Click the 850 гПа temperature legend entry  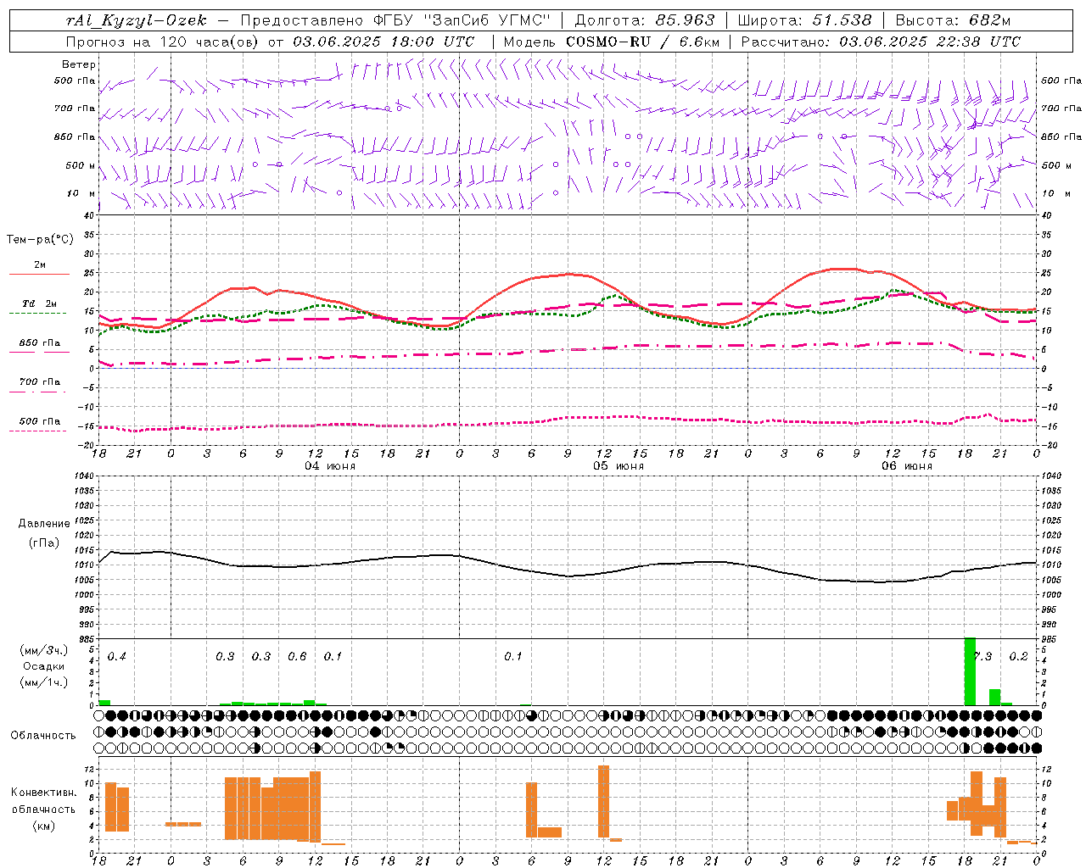[40, 343]
